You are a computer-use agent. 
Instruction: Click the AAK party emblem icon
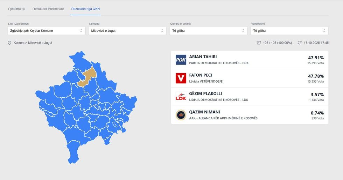(181, 115)
